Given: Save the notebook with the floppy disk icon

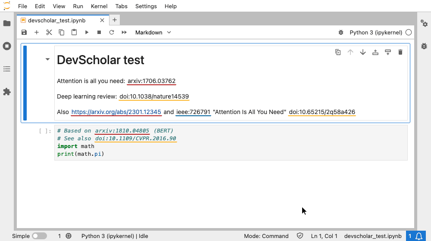Looking at the screenshot, I should tap(24, 32).
